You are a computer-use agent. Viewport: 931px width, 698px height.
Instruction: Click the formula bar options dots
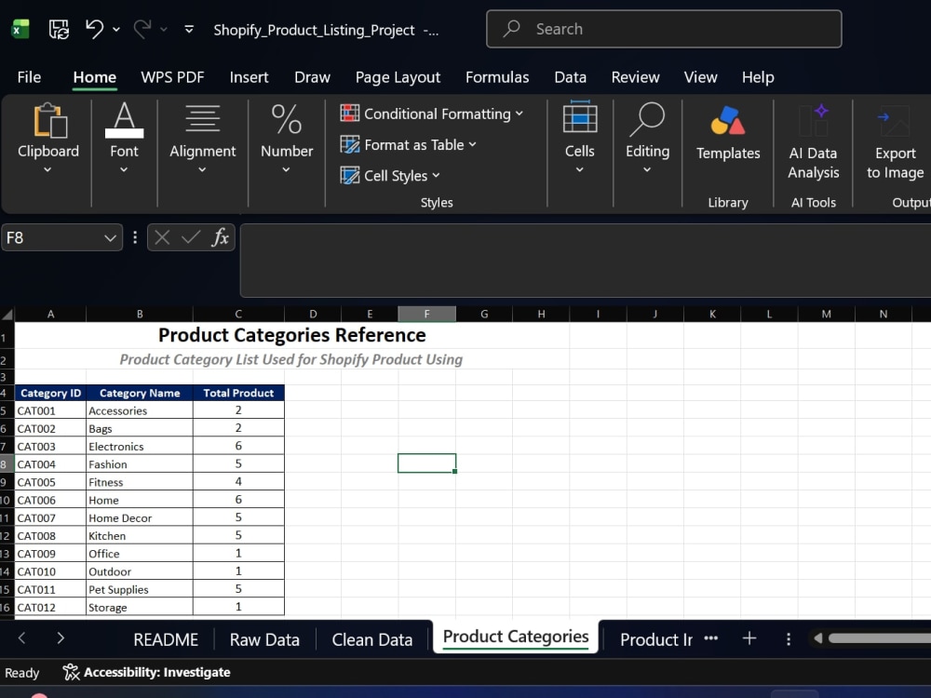click(135, 237)
